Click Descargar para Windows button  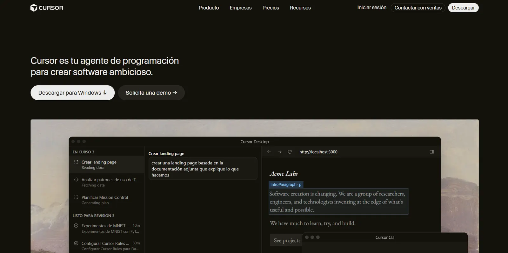pos(72,93)
